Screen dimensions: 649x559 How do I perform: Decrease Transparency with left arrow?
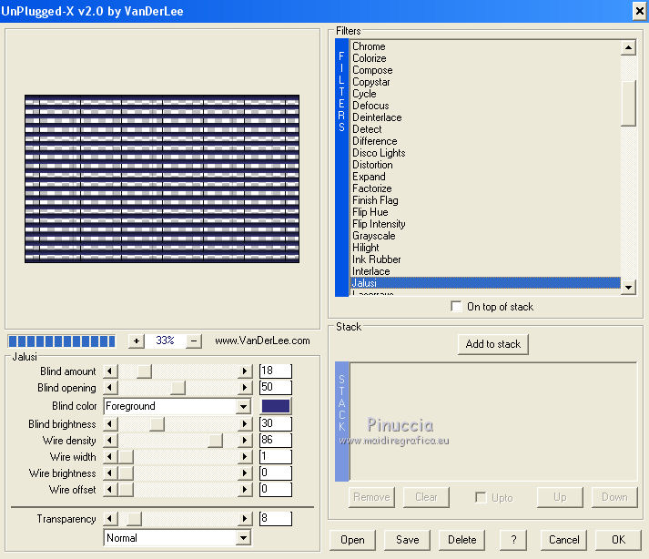tap(110, 518)
